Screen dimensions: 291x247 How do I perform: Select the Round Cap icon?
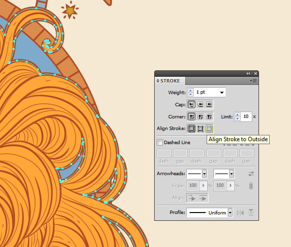(201, 104)
